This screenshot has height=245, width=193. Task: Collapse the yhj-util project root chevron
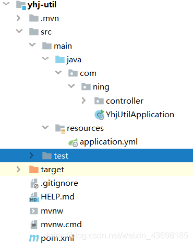6,4
